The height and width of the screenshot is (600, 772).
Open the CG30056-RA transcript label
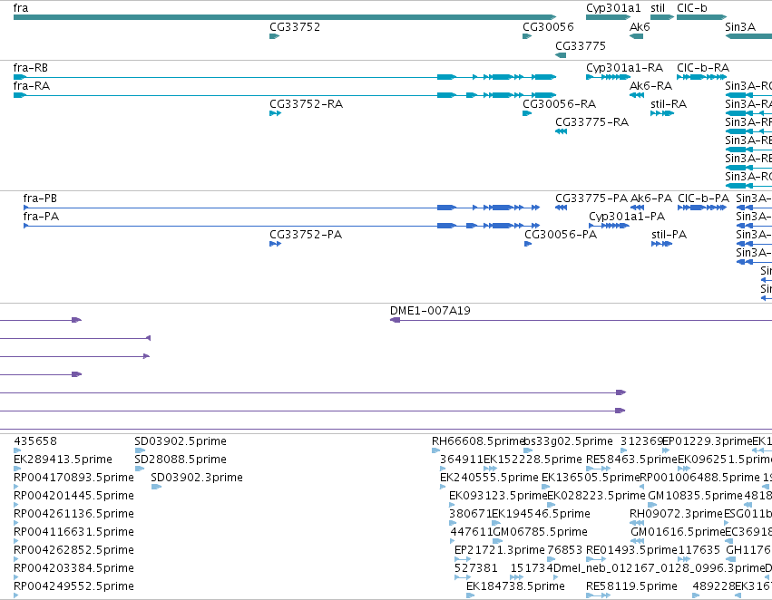tap(560, 104)
